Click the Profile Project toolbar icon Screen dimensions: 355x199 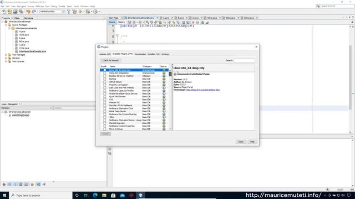[x=95, y=12]
